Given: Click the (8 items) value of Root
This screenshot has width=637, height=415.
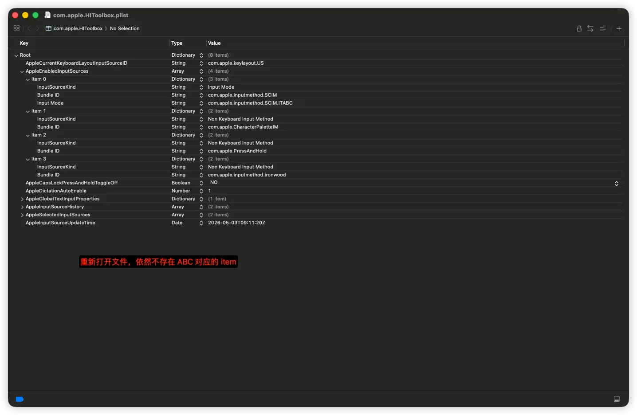Looking at the screenshot, I should click(218, 55).
